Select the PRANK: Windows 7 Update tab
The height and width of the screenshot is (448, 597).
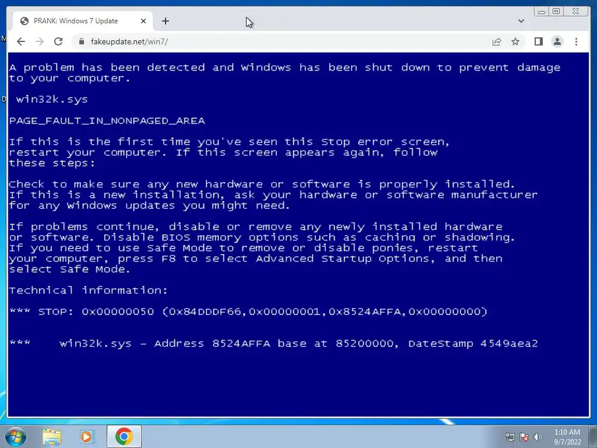[x=83, y=21]
